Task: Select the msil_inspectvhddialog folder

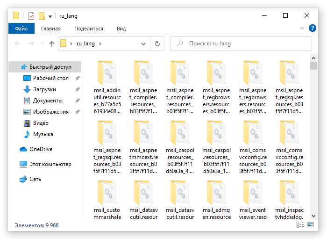Action: (x=289, y=200)
